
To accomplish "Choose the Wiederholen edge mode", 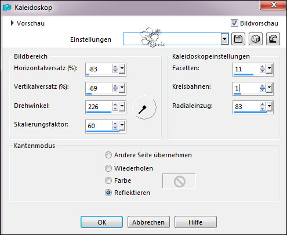I will pyautogui.click(x=108, y=168).
